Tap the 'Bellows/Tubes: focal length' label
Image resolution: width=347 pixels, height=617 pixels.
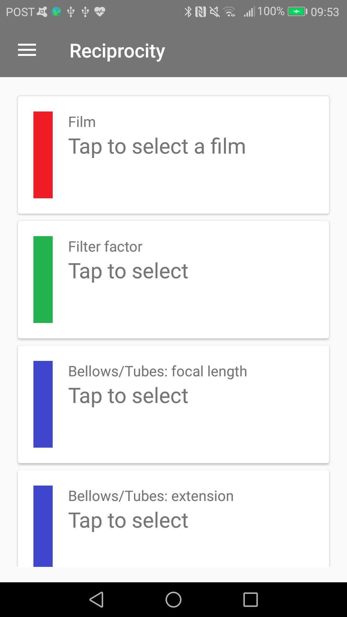158,371
